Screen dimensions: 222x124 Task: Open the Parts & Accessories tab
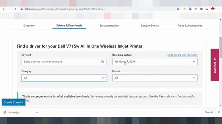(190, 25)
